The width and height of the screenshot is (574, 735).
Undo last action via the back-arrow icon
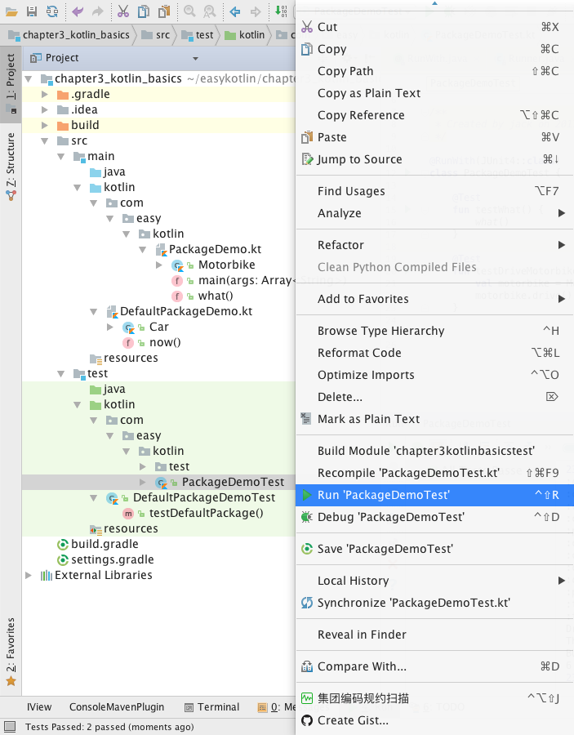point(78,11)
